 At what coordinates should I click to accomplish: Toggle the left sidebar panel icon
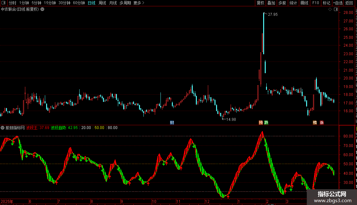[x=3, y=3]
